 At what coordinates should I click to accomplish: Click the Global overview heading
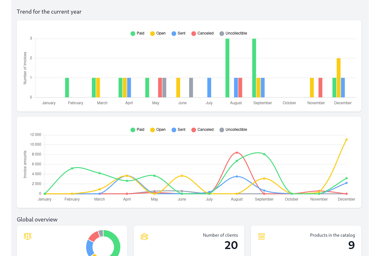pos(37,219)
